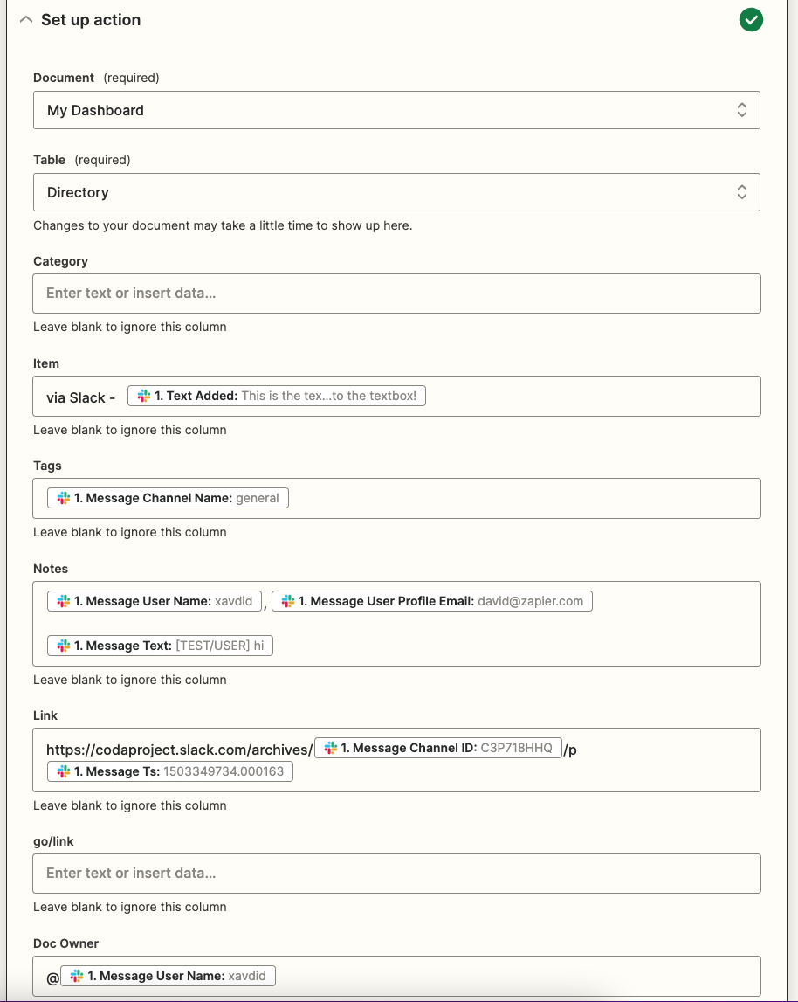Click the Slack icon on the Message Channel Name pill
This screenshot has height=1002, width=798.
[x=62, y=497]
